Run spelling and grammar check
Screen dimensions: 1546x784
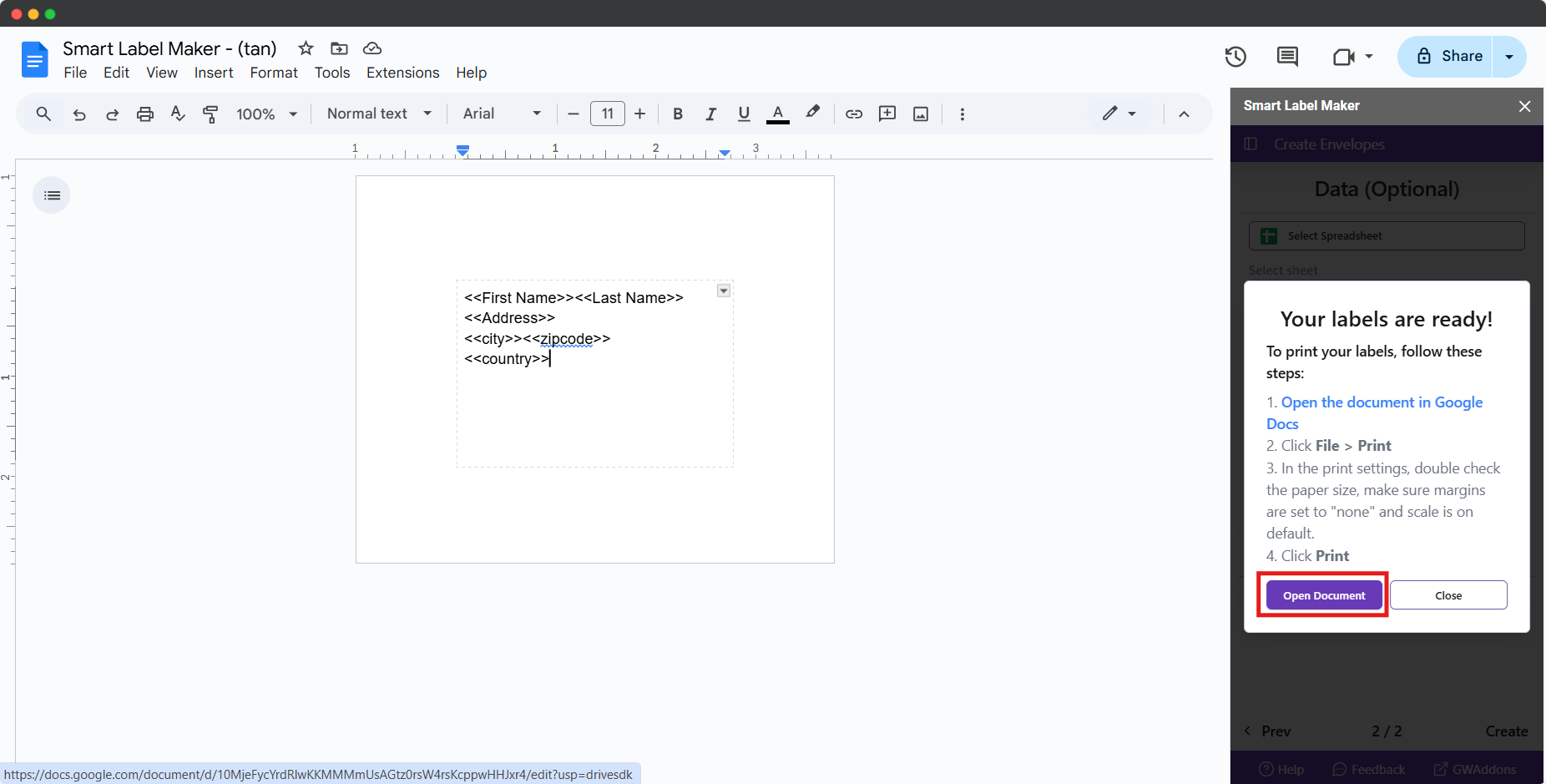point(178,114)
